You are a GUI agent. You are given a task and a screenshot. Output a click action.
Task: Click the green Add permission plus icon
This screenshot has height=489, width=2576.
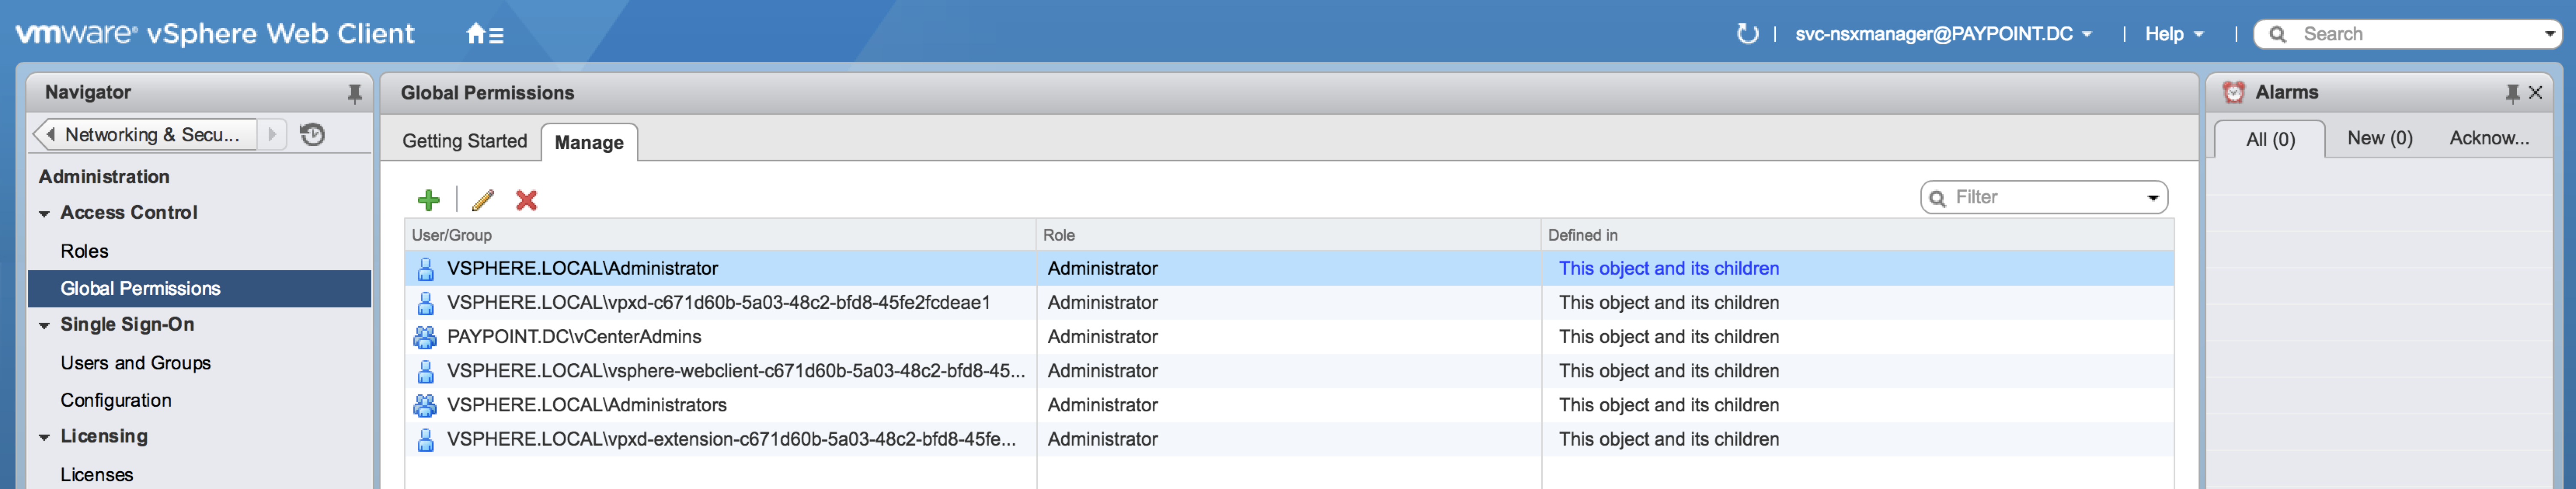(x=429, y=200)
